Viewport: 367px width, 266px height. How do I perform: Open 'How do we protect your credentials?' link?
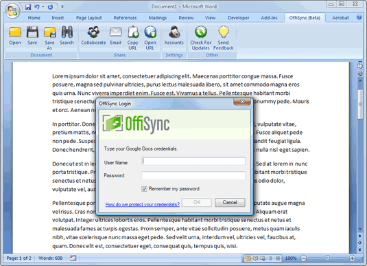(143, 204)
